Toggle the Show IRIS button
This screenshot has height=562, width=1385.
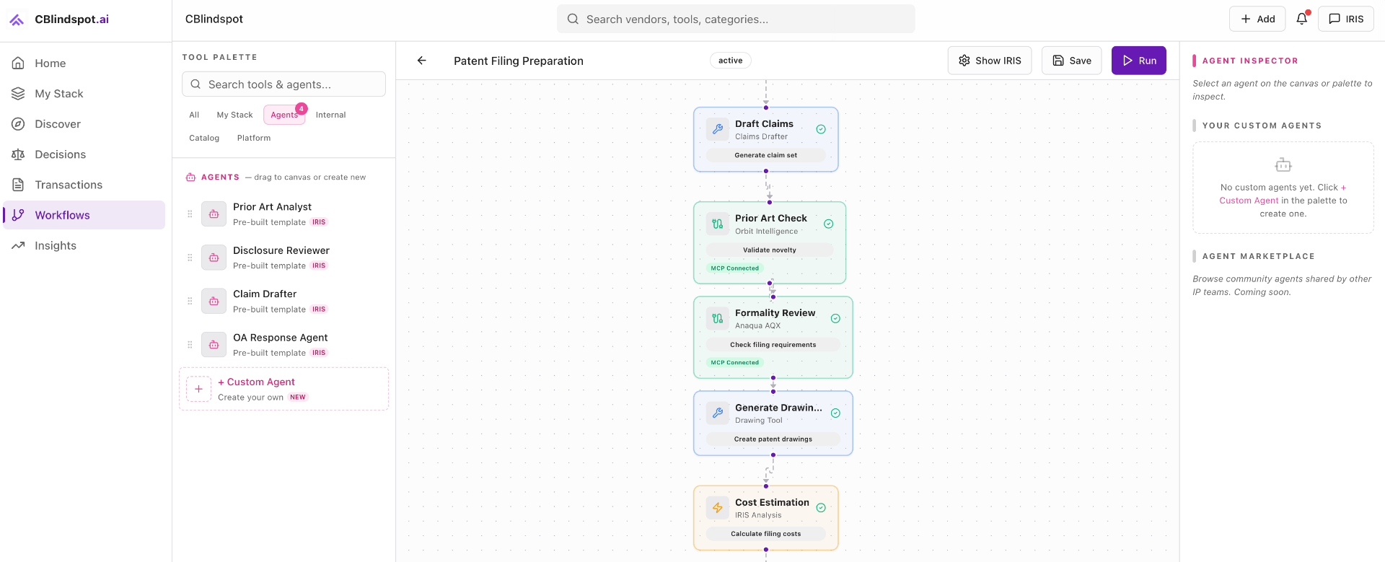989,61
